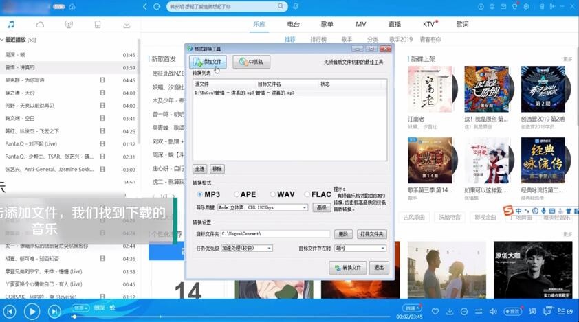Switch to the KTV tab
Image resolution: width=579 pixels, height=322 pixels.
(x=428, y=24)
